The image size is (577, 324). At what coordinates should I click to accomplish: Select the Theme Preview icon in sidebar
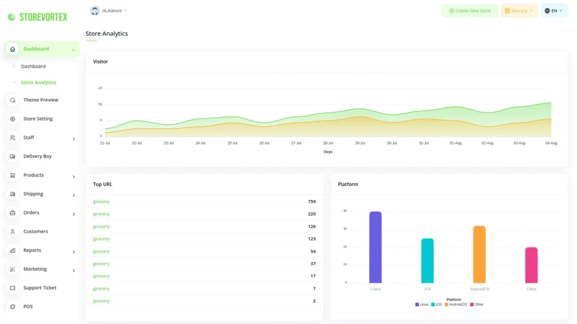pos(12,100)
